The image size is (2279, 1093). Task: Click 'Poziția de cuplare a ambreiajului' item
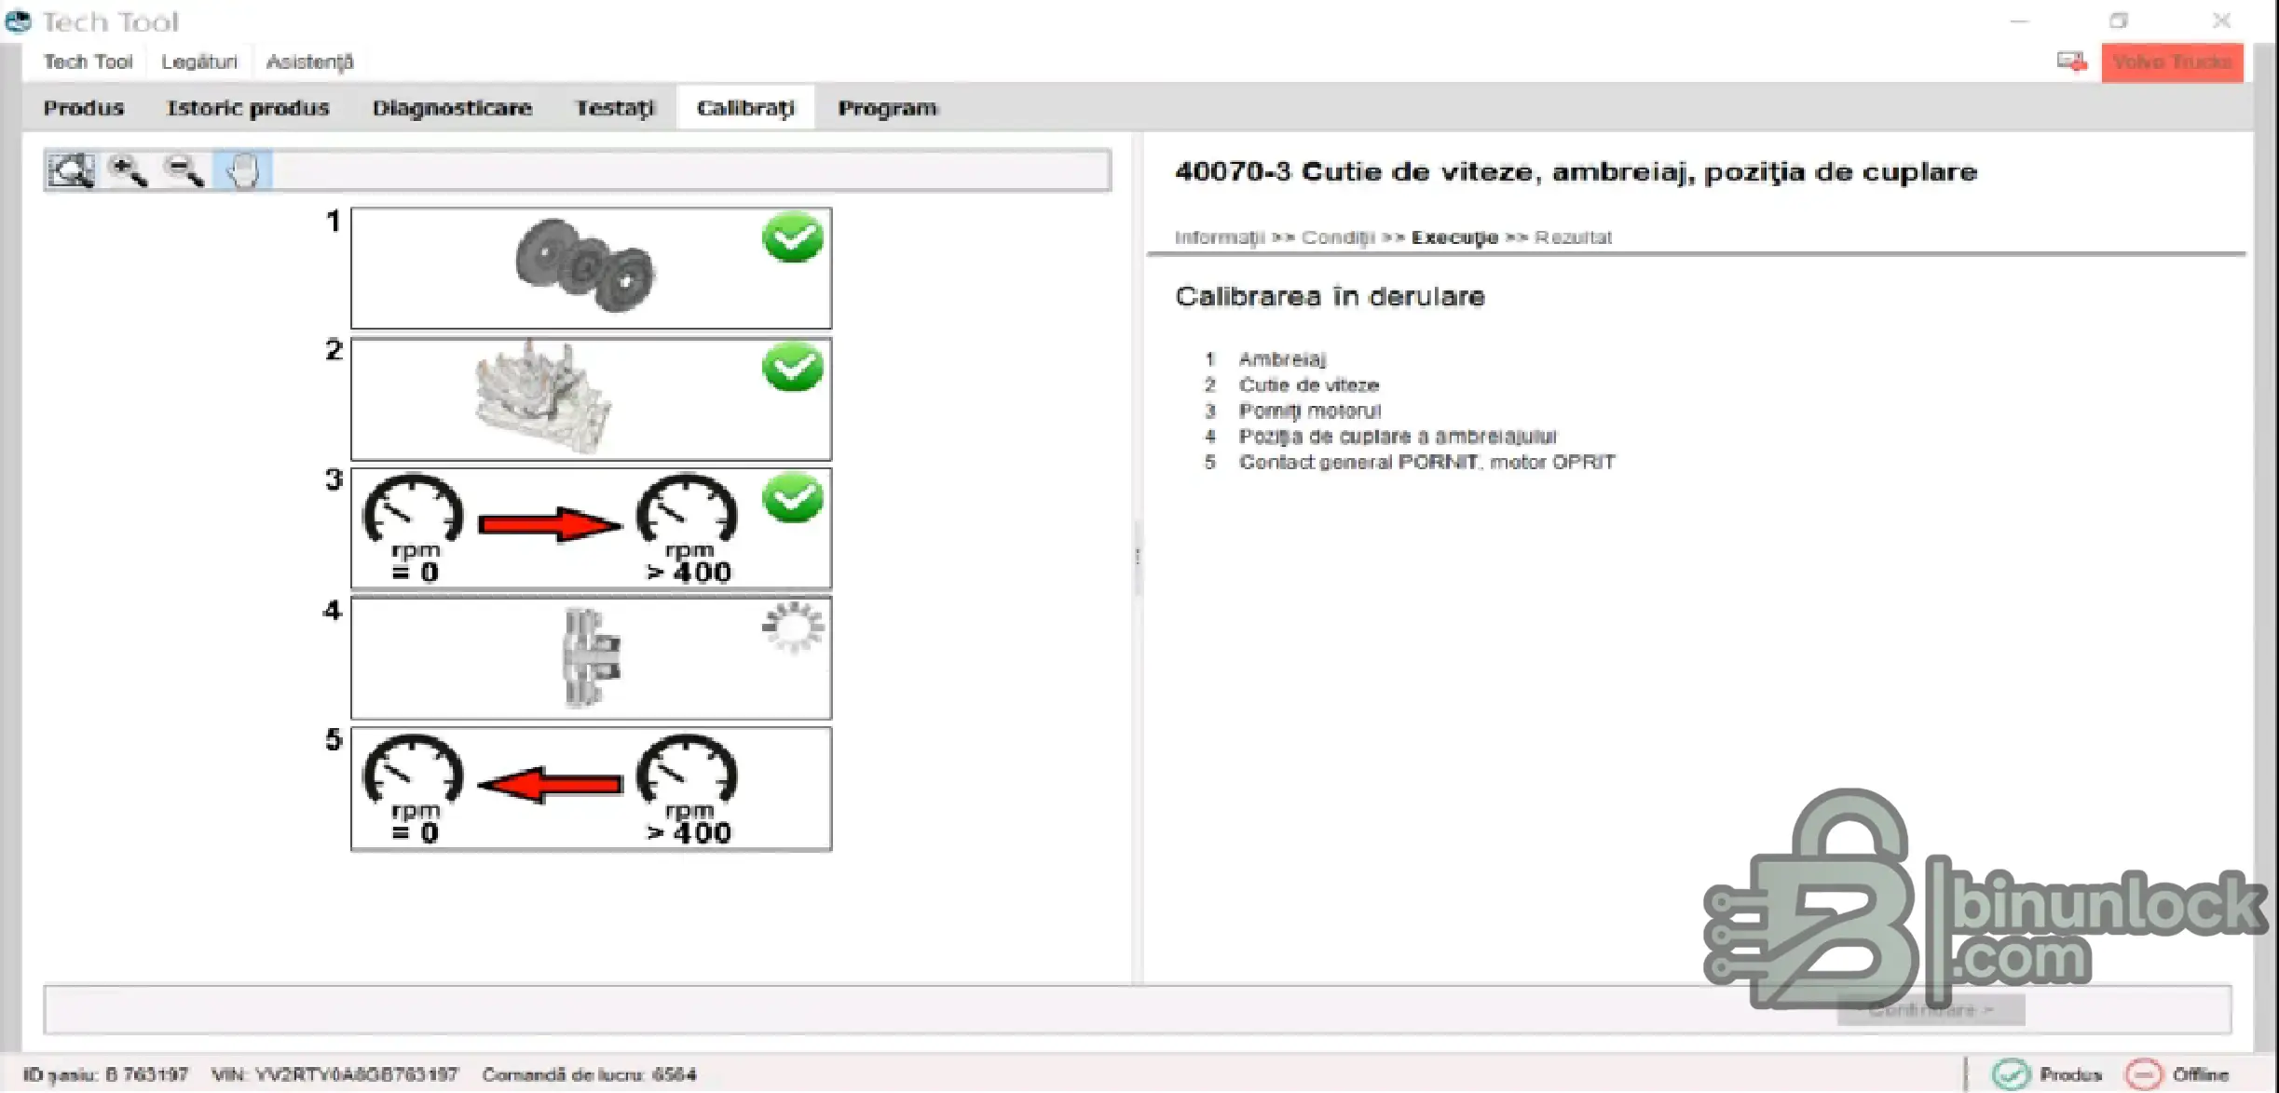pyautogui.click(x=1398, y=437)
